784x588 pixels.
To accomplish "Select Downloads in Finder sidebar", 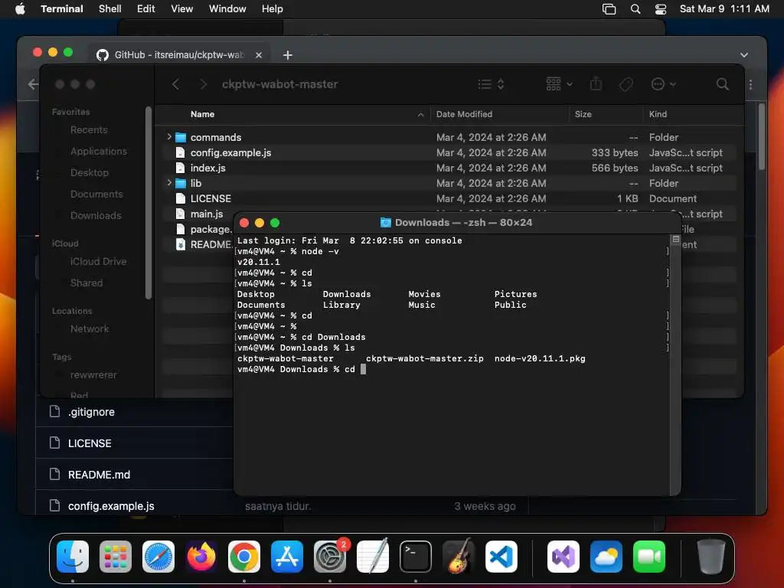I will coord(96,215).
